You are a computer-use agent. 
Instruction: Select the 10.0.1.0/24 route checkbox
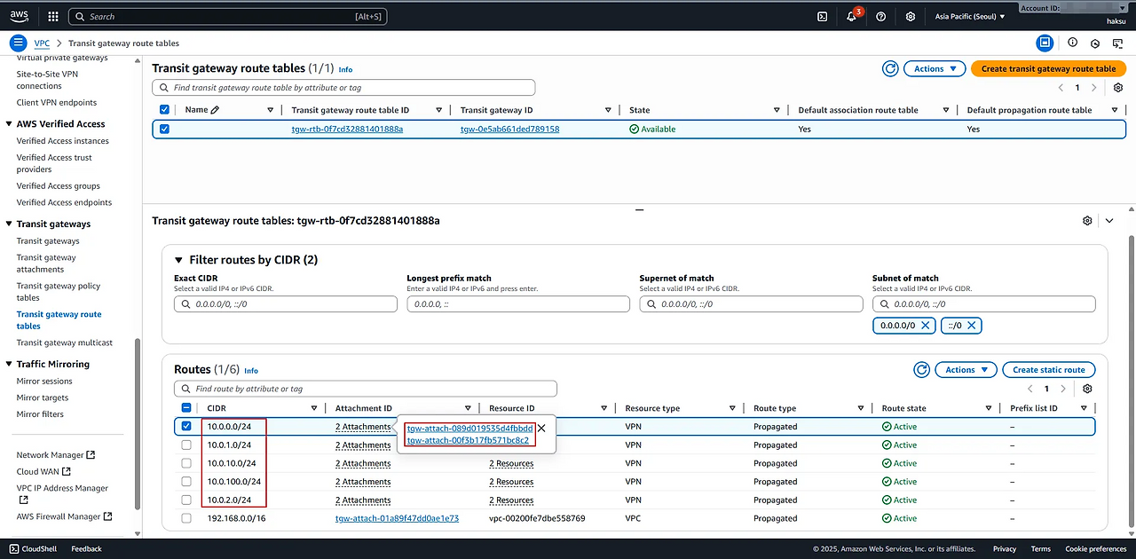[186, 445]
